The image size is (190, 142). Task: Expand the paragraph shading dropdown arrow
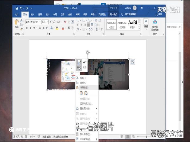80,29
